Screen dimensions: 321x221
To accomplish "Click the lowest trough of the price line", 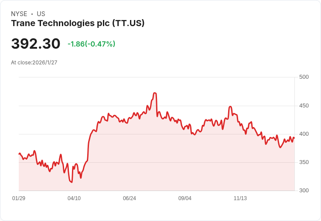I will [x=72, y=182].
